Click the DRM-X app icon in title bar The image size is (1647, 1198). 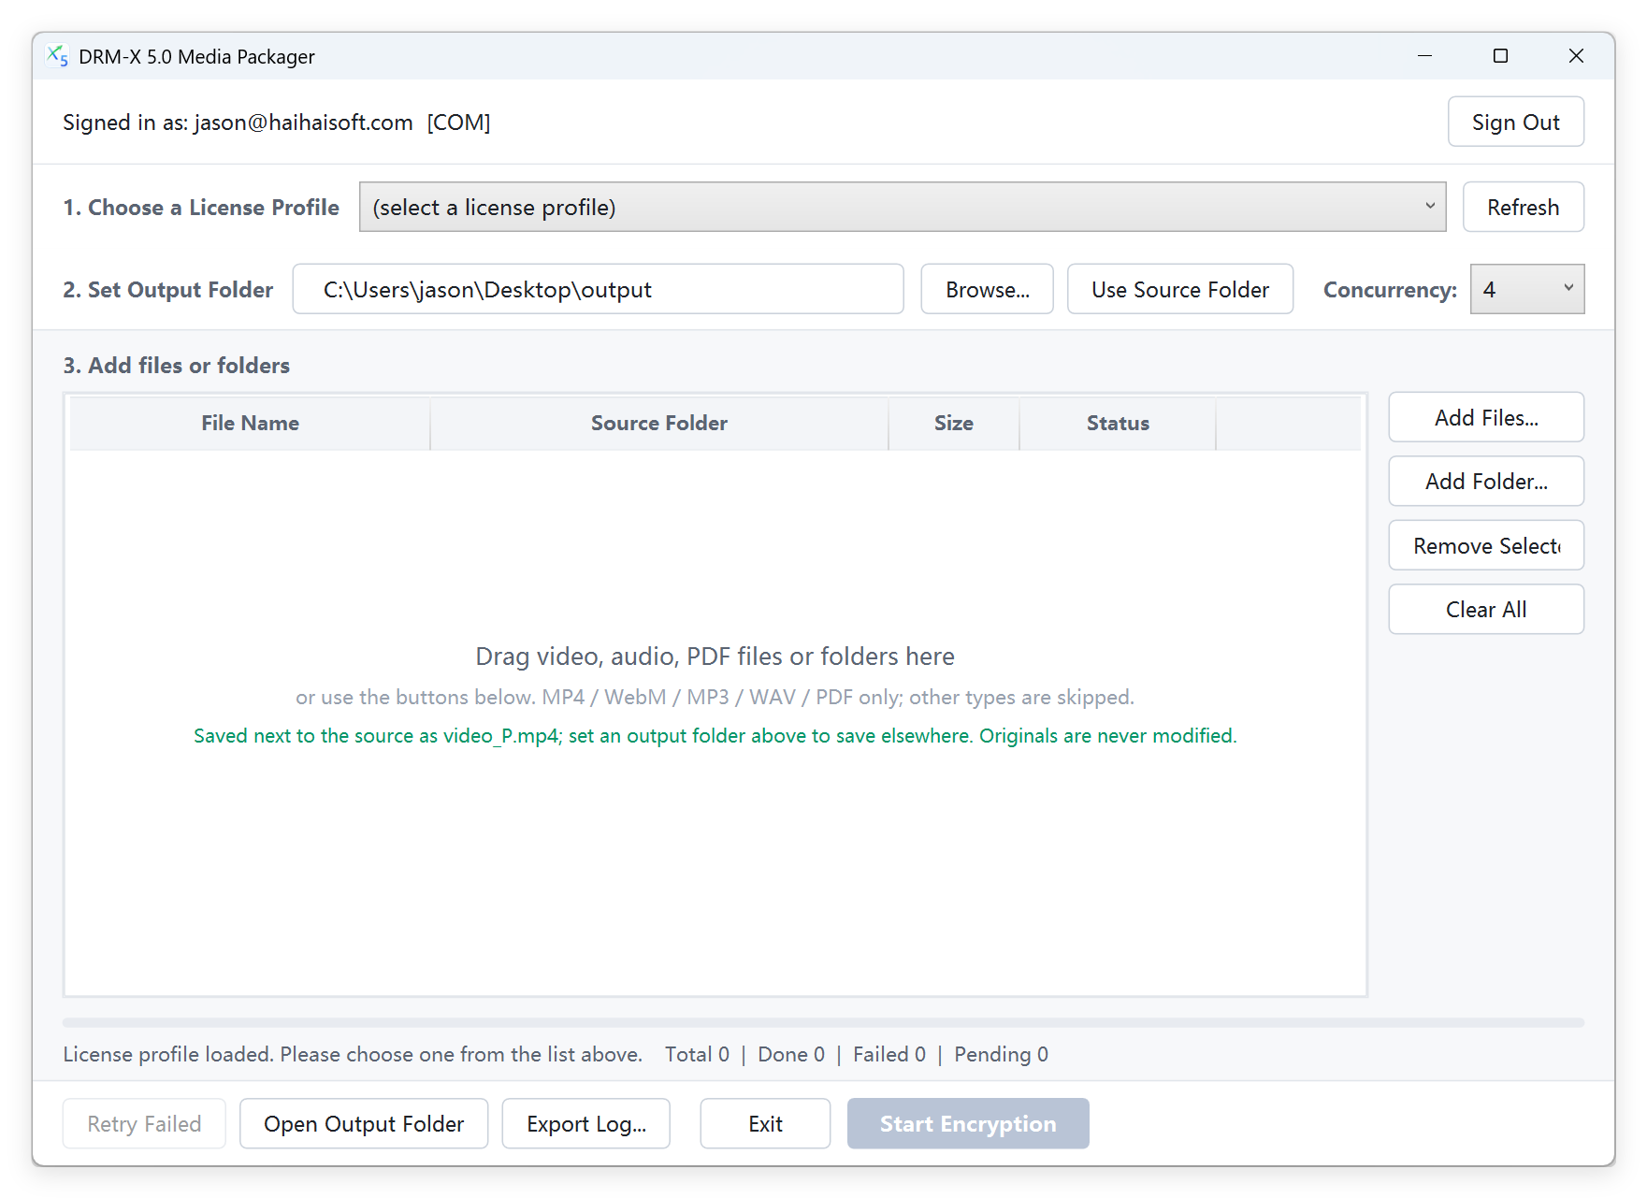(x=57, y=56)
